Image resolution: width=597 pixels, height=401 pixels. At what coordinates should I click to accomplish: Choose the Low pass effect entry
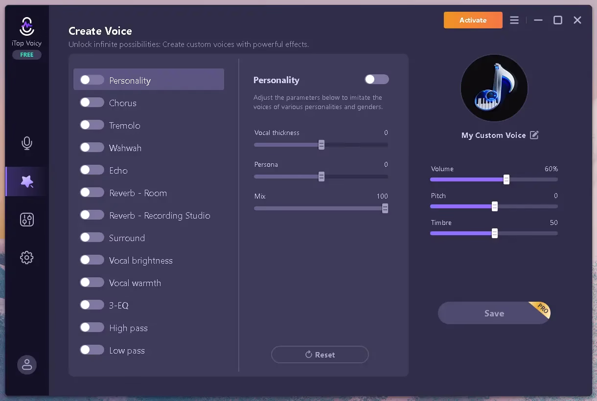coord(127,351)
